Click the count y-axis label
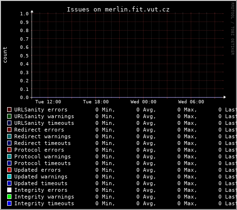 [5, 55]
